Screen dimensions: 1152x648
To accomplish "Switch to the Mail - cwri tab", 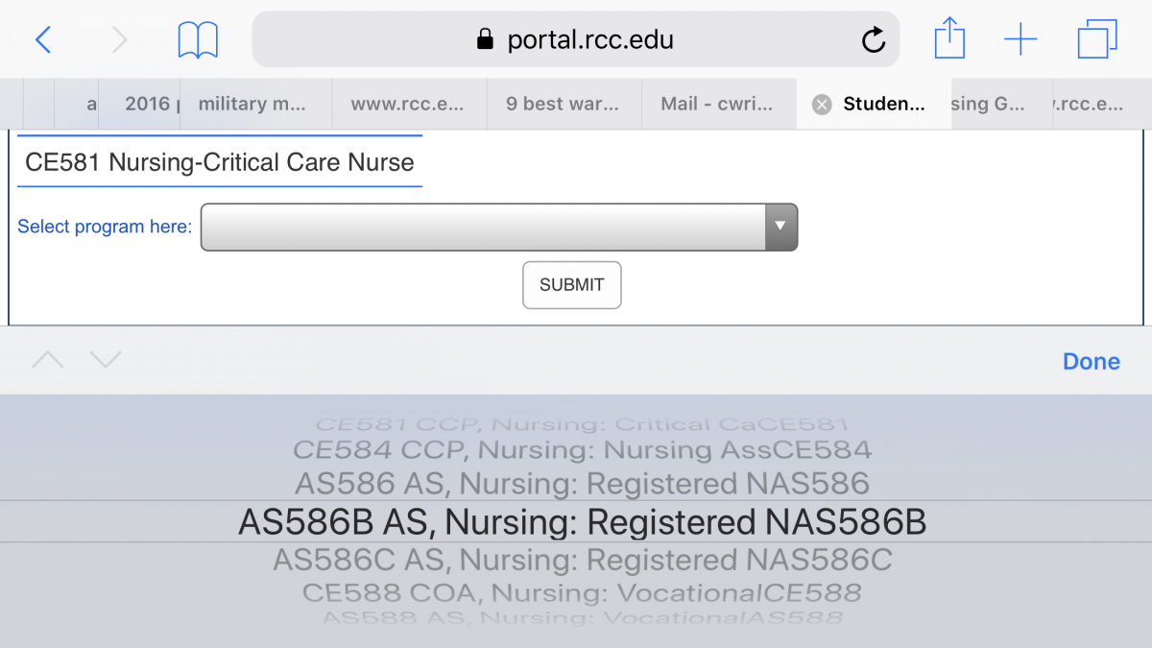I will 719,105.
